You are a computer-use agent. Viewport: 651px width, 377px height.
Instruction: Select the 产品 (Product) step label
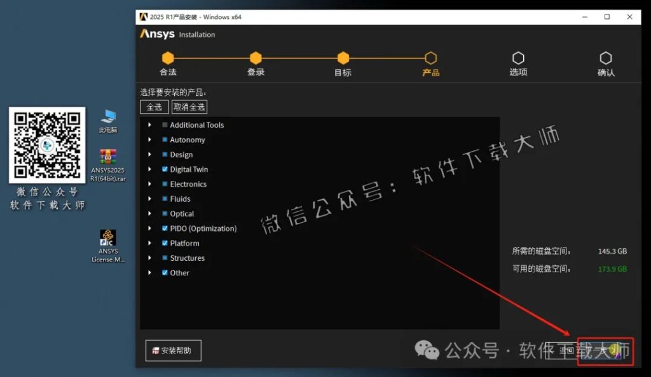pyautogui.click(x=431, y=73)
